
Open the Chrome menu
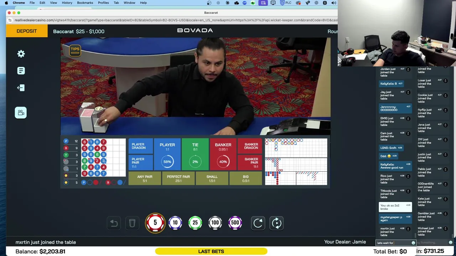tap(19, 3)
